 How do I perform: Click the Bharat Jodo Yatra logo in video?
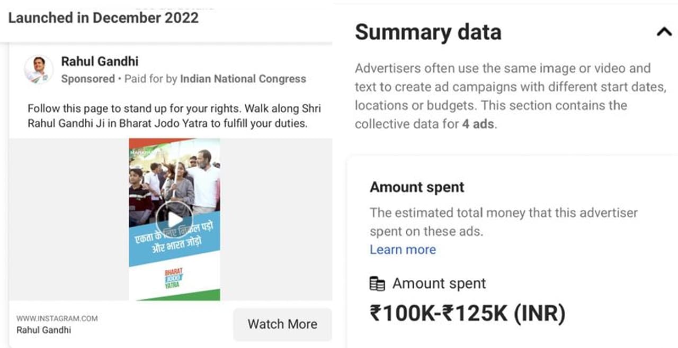point(173,277)
